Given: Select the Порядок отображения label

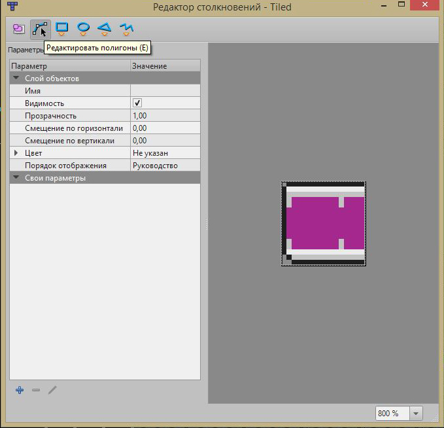Looking at the screenshot, I should [x=65, y=166].
